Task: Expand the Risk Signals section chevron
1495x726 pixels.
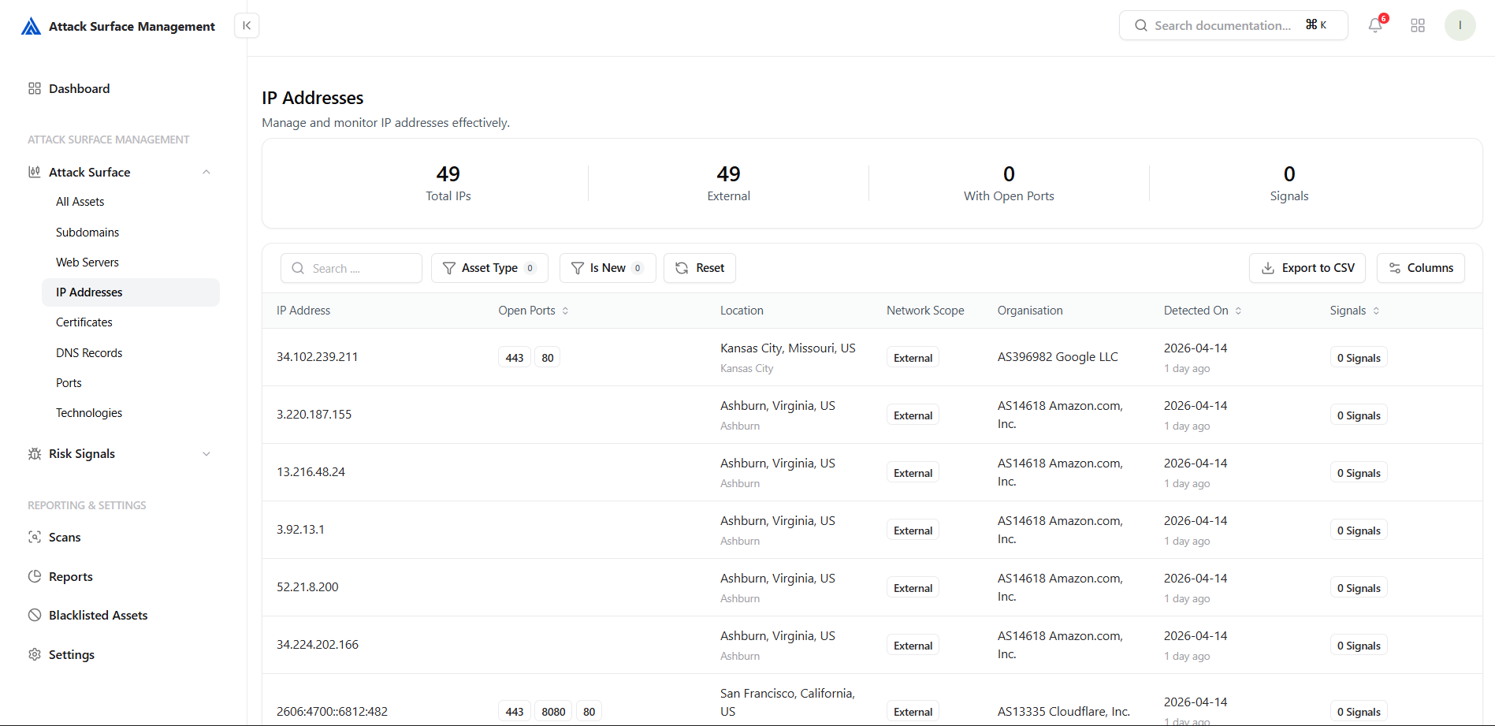Action: 206,453
